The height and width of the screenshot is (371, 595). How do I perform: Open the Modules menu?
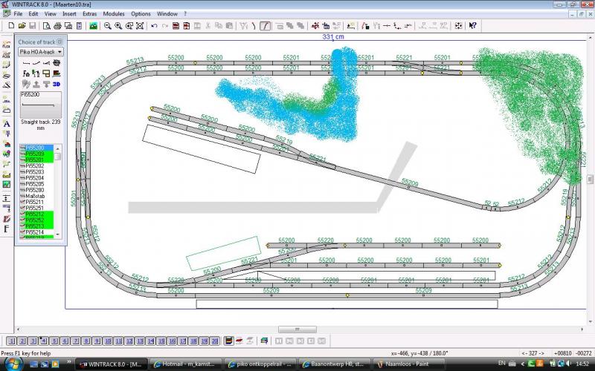click(x=114, y=13)
